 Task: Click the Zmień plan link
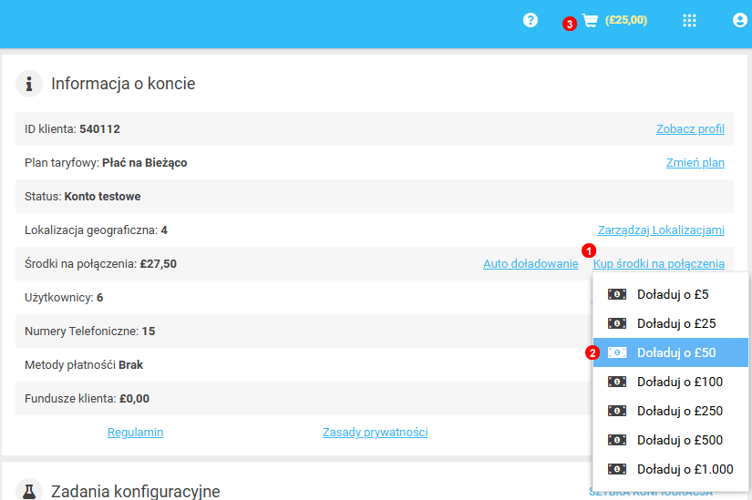click(x=695, y=163)
